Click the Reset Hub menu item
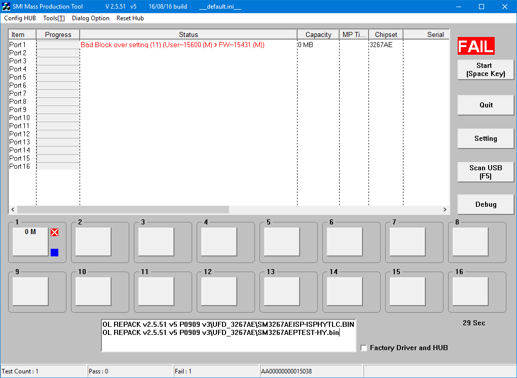The width and height of the screenshot is (517, 378). pyautogui.click(x=130, y=18)
